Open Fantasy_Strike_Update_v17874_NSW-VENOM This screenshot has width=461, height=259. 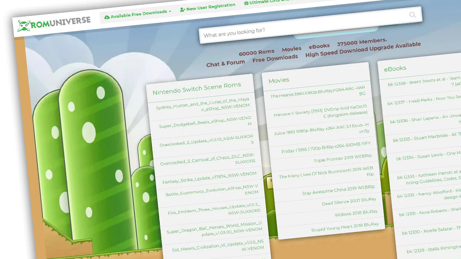(x=209, y=178)
